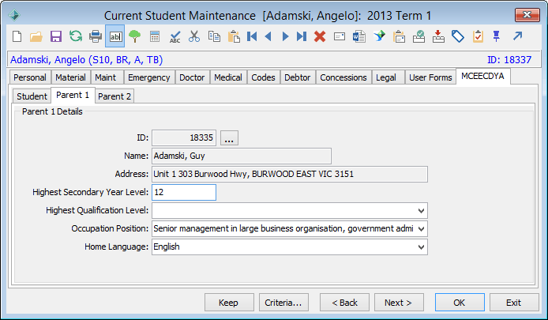The width and height of the screenshot is (548, 320).
Task: Open the calculator icon
Action: click(x=155, y=36)
